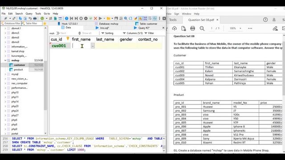Click the Save floppy disk icon

[x=116, y=18]
